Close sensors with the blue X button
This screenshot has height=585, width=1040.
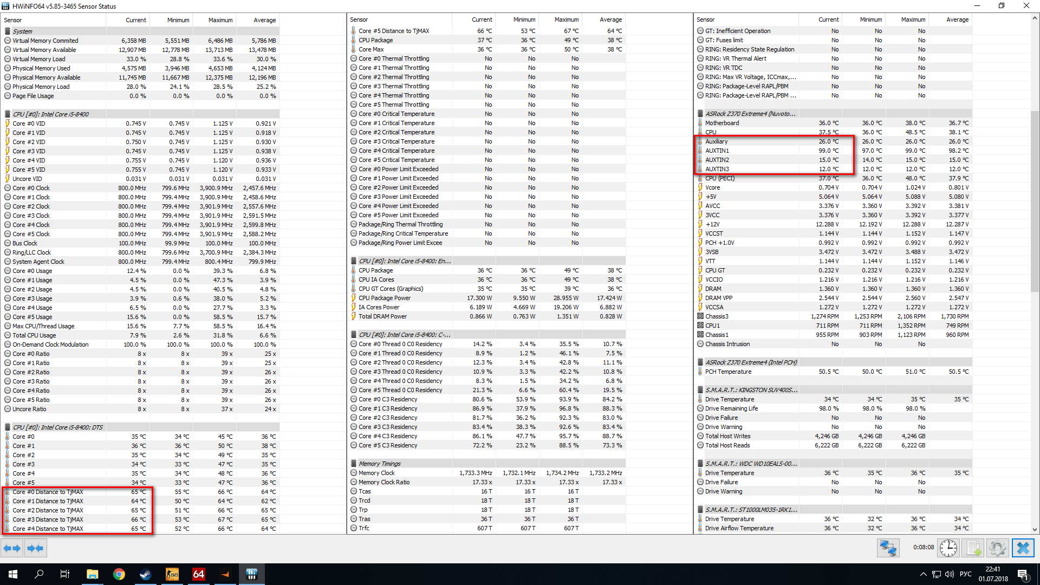(x=1023, y=548)
